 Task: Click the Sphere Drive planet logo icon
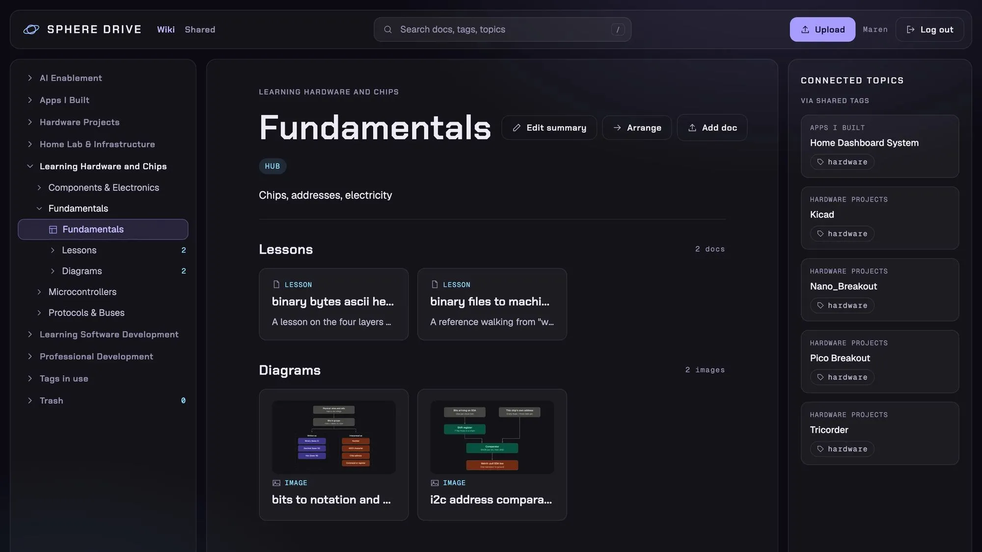(31, 29)
